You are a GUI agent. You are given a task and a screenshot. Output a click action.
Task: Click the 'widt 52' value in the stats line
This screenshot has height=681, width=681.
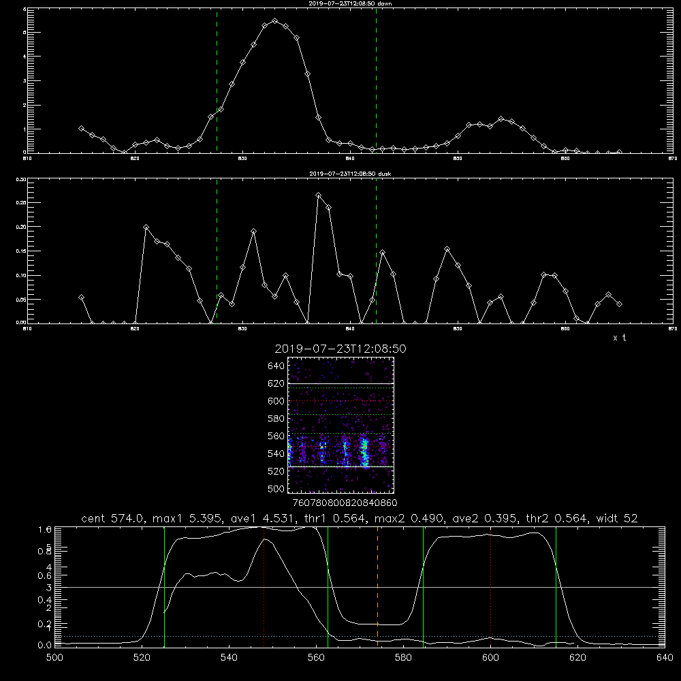pyautogui.click(x=617, y=518)
